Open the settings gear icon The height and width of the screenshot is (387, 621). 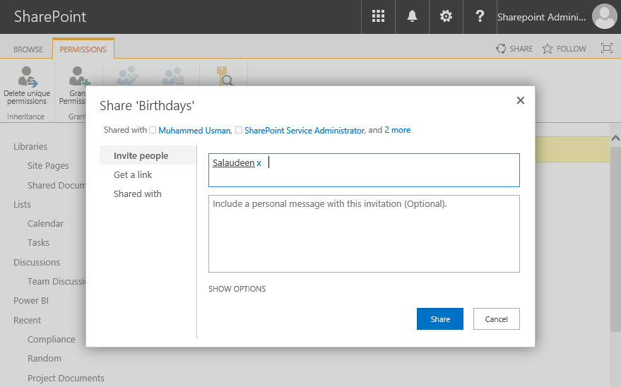tap(446, 16)
